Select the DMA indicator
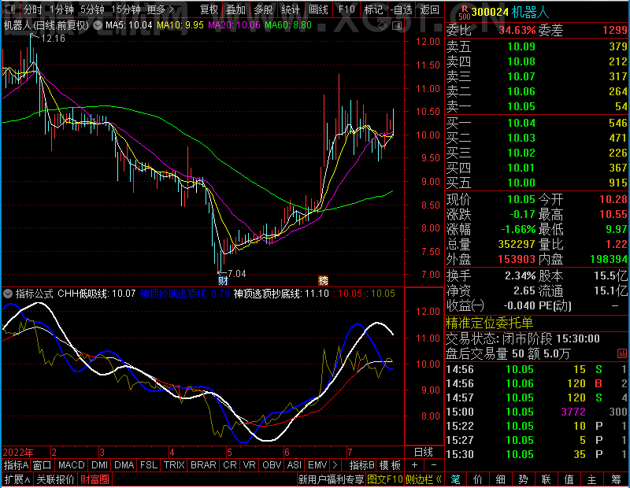This screenshot has height=488, width=630. click(x=124, y=465)
